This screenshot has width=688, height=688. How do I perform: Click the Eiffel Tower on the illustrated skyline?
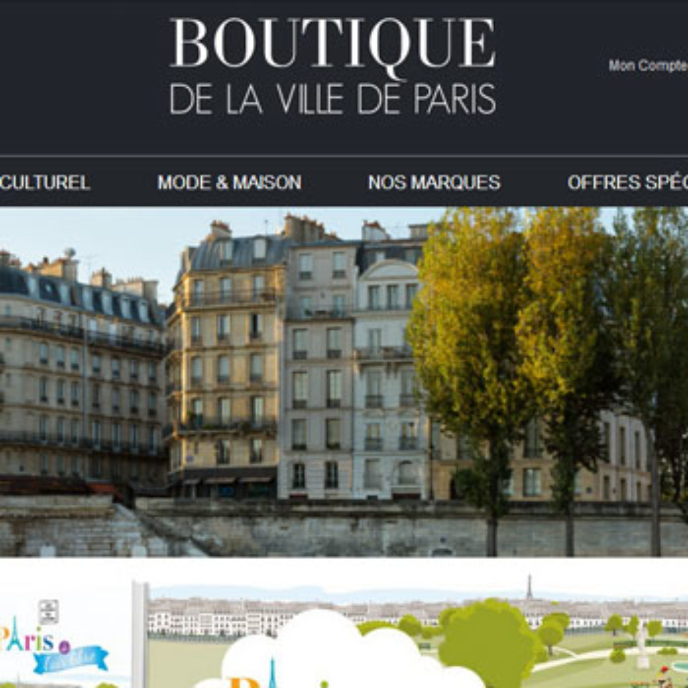529,588
